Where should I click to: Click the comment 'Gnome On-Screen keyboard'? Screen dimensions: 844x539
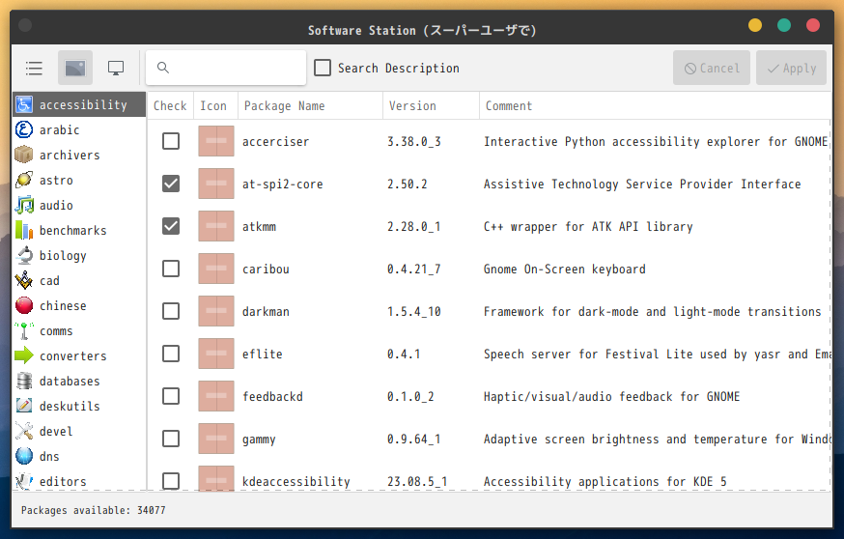point(565,269)
